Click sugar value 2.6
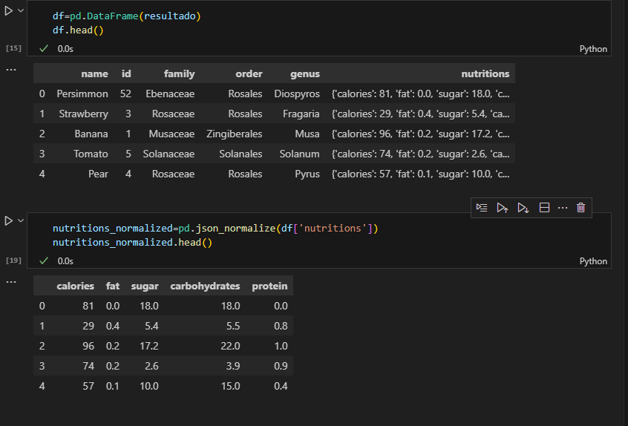Image resolution: width=628 pixels, height=426 pixels. (x=151, y=366)
